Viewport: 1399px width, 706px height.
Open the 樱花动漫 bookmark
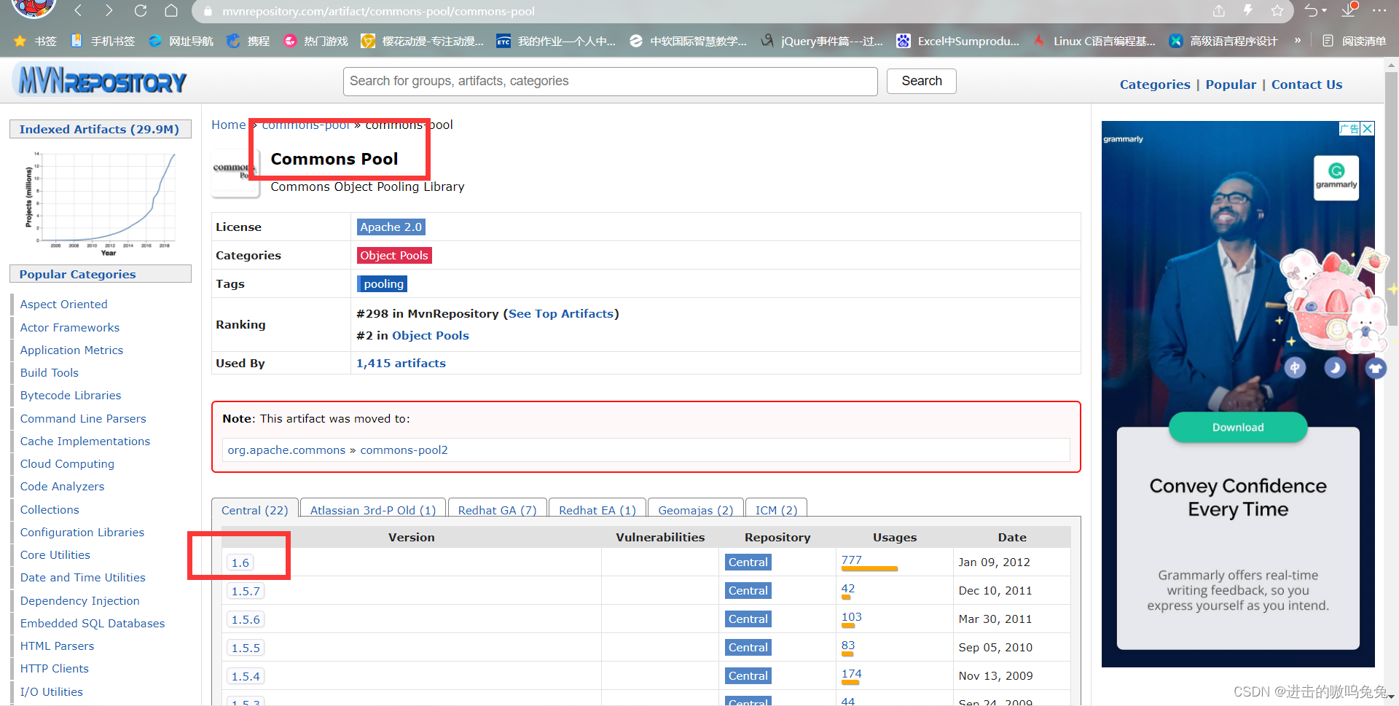[x=423, y=41]
